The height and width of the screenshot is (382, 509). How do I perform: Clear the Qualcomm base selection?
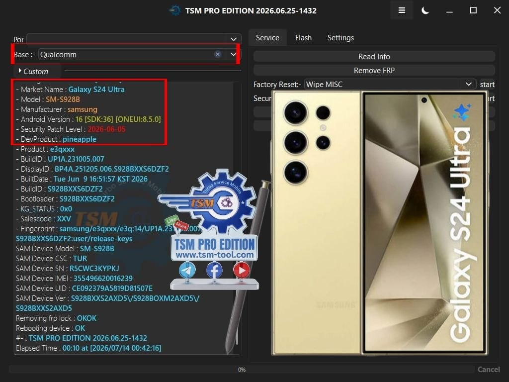coord(218,54)
